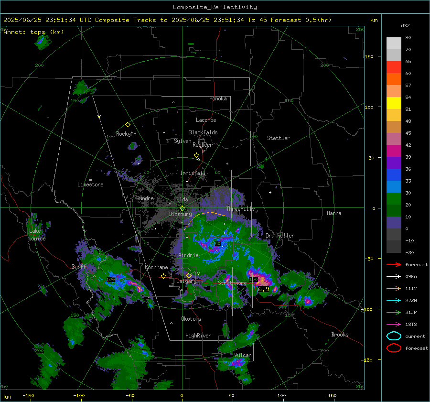Click the Brooks label
Screen dimensions: 430x402
340,335
